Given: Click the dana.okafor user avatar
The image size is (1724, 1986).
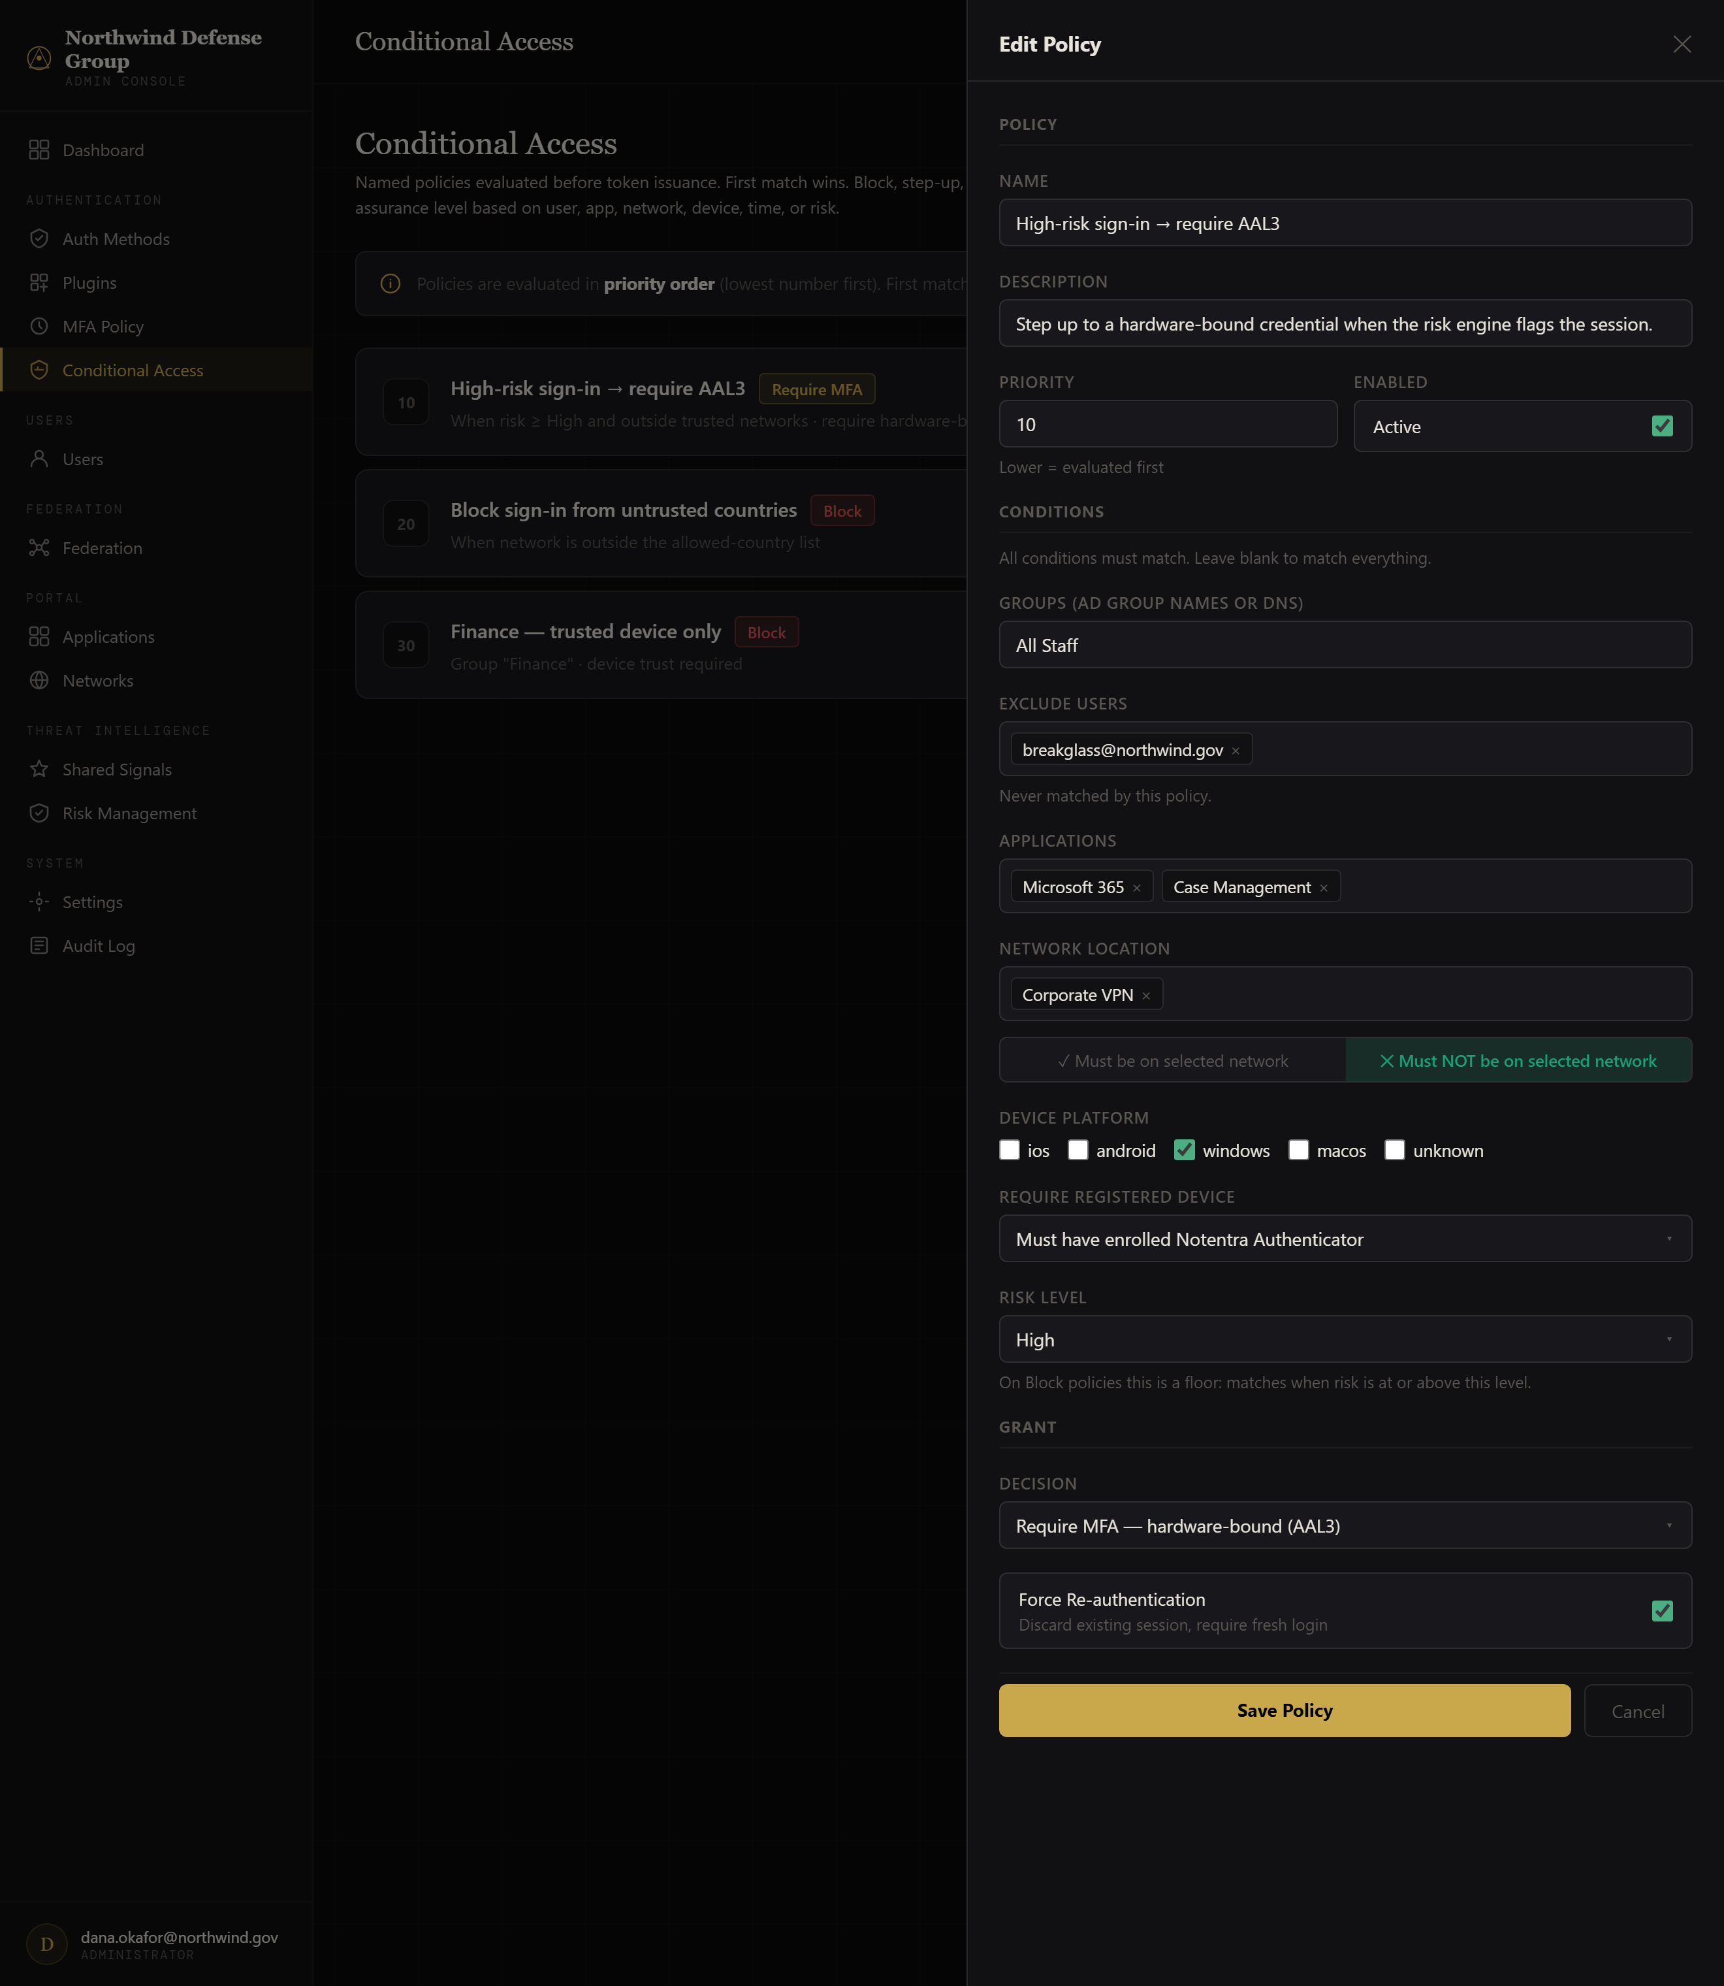Looking at the screenshot, I should pos(46,1944).
